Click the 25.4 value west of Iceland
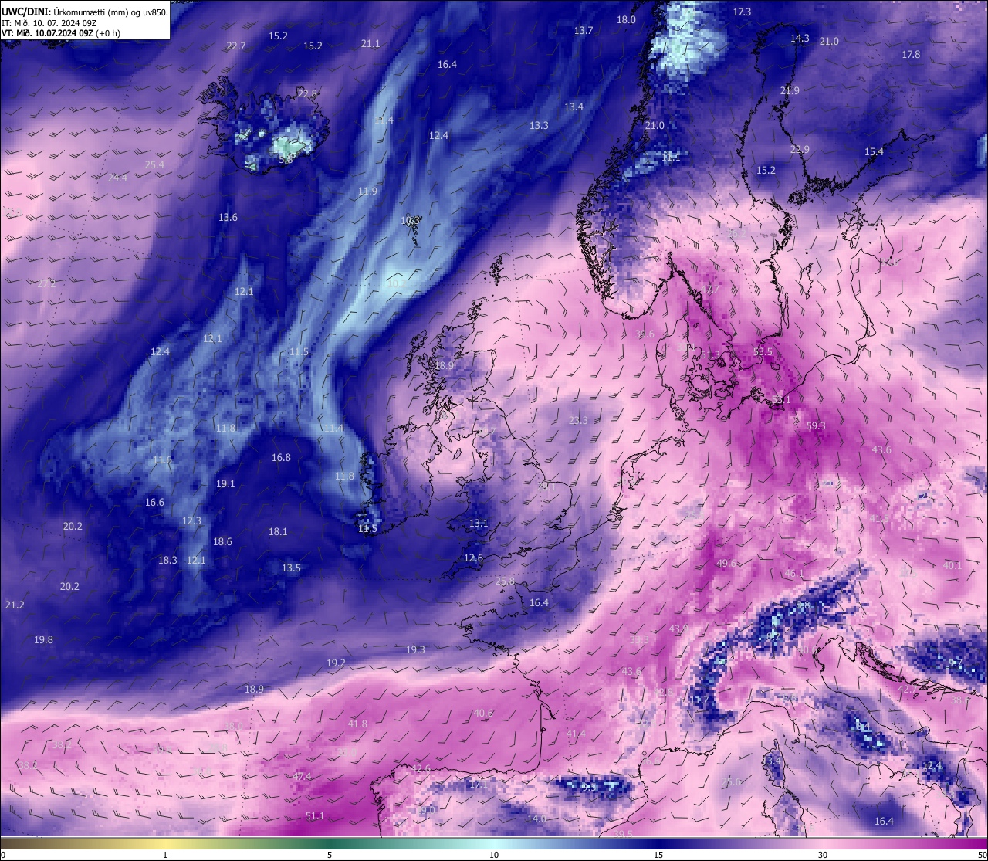988x861 pixels. tap(154, 164)
